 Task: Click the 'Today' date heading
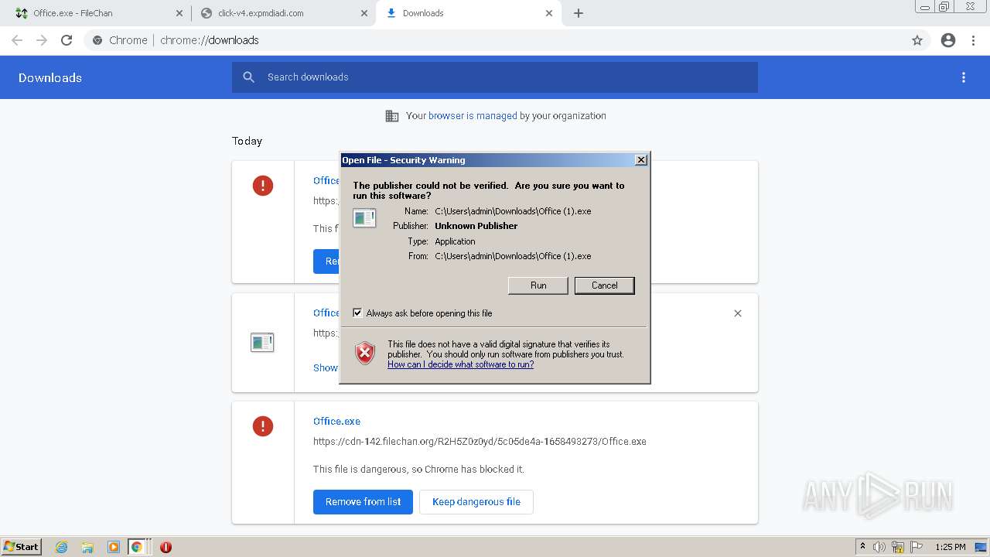(247, 141)
